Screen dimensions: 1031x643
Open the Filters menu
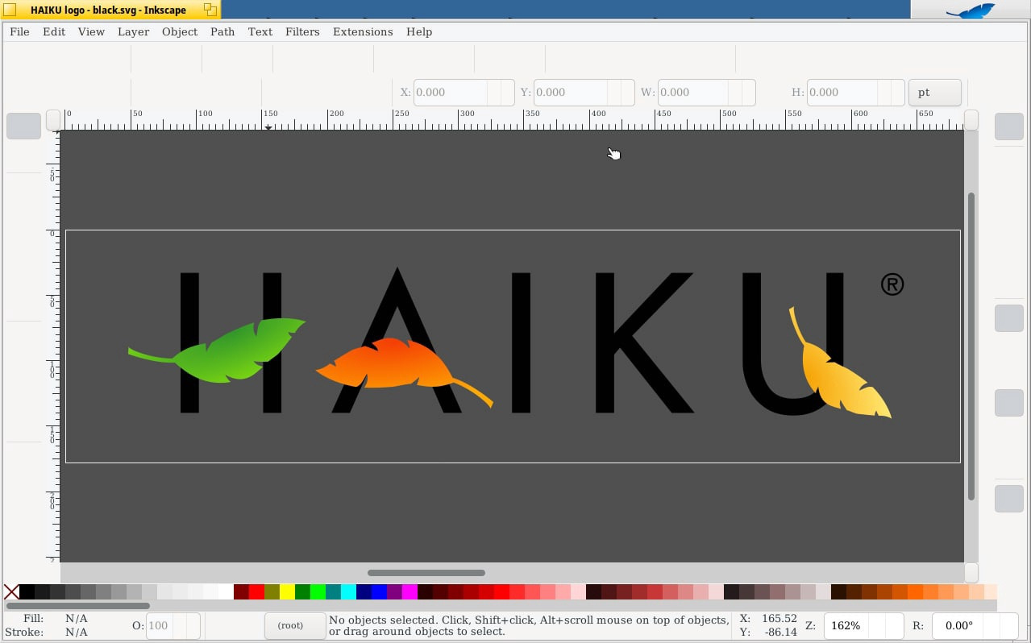point(302,31)
